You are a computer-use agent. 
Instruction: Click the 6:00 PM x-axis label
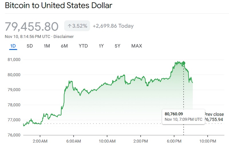point(174,141)
